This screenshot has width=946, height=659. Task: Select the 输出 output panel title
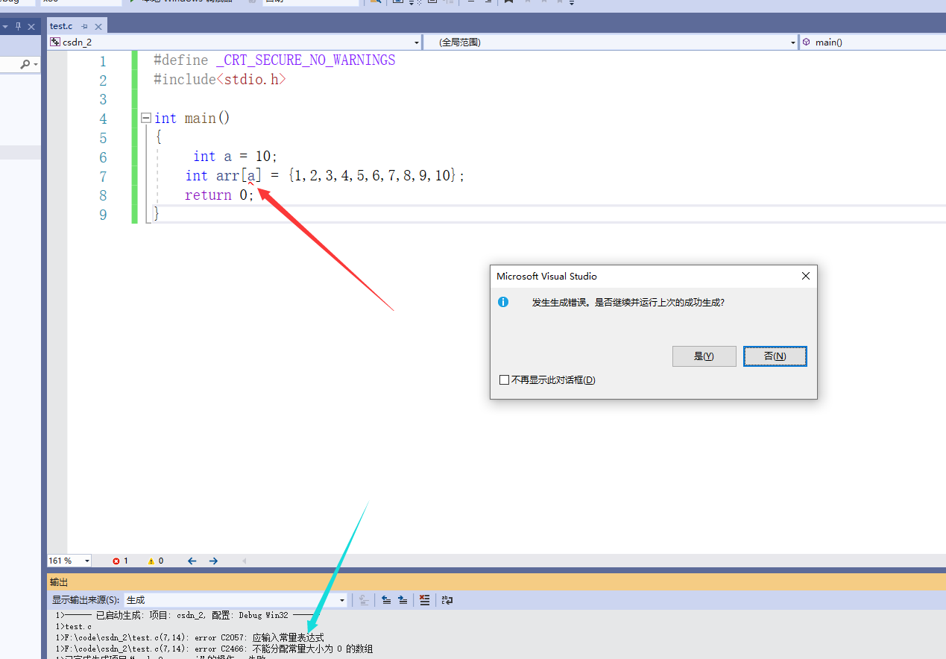pos(58,582)
